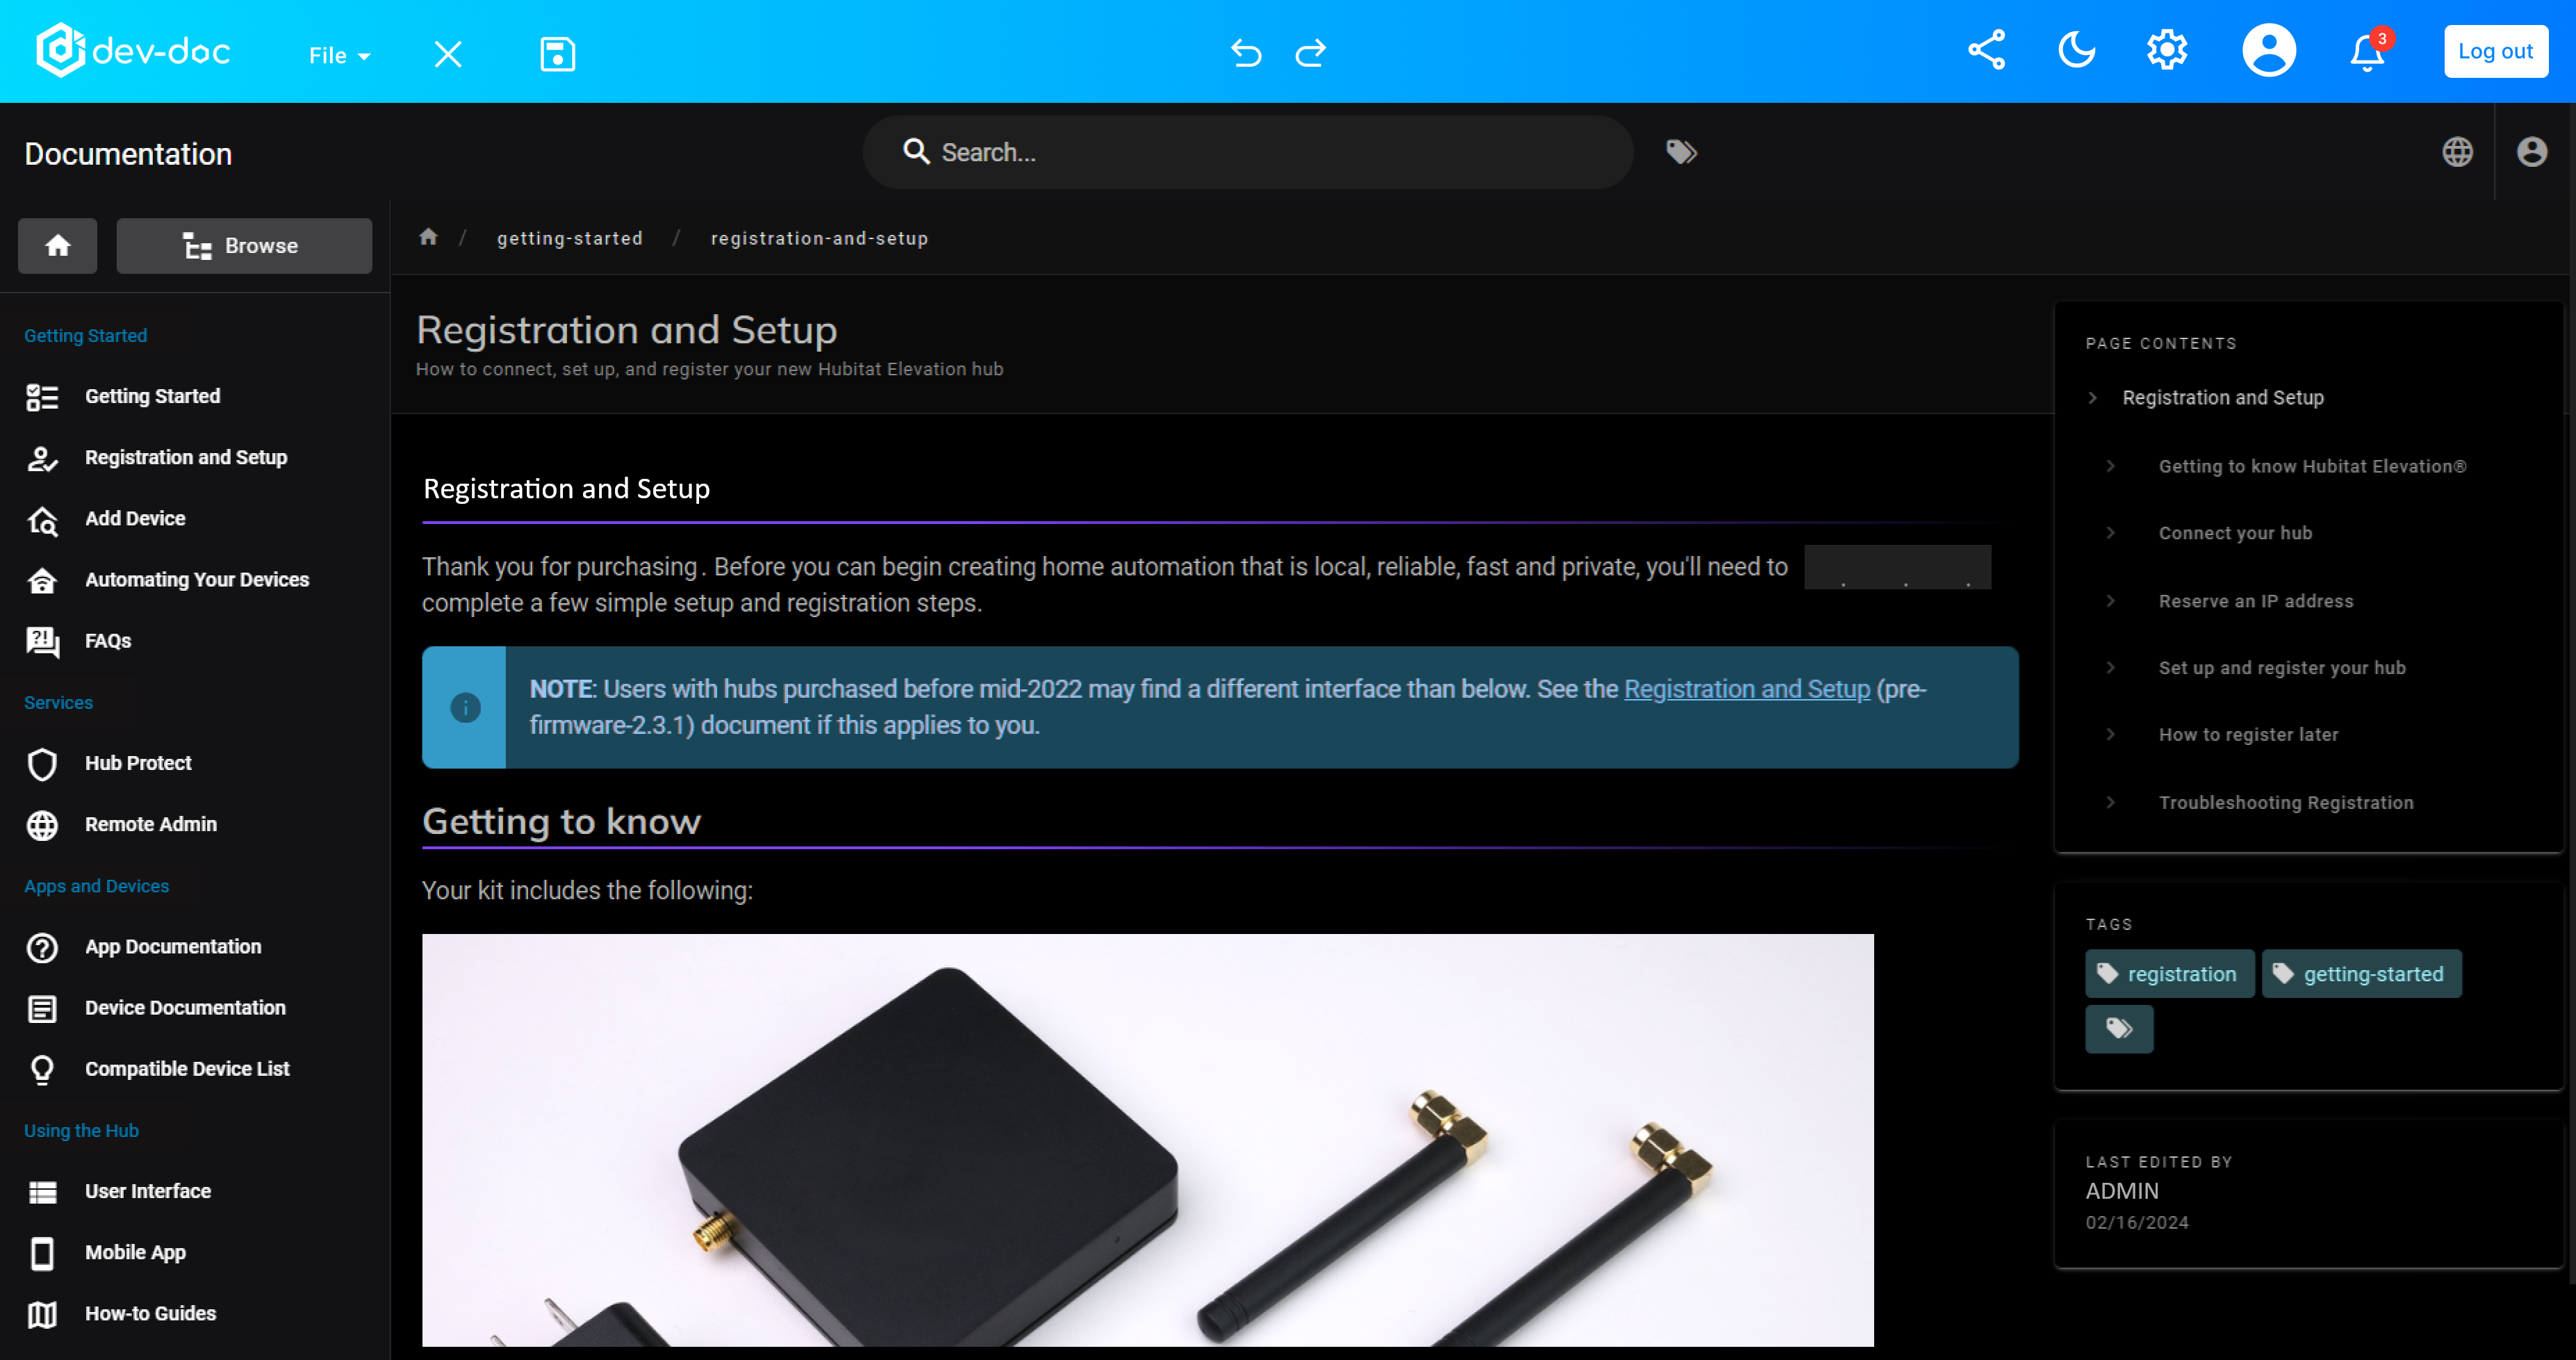Click the breadcrumb home icon
2576x1360 pixels.
pos(428,237)
